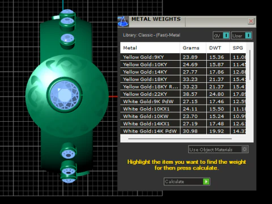Toggle Use Object Materials option
This screenshot has width=272, height=204.
tap(218, 149)
